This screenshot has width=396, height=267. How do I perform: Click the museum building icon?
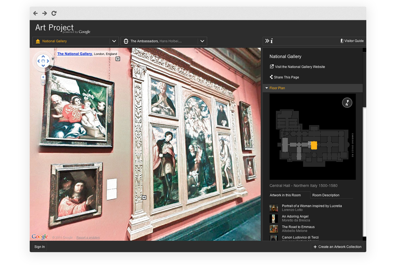tap(38, 41)
